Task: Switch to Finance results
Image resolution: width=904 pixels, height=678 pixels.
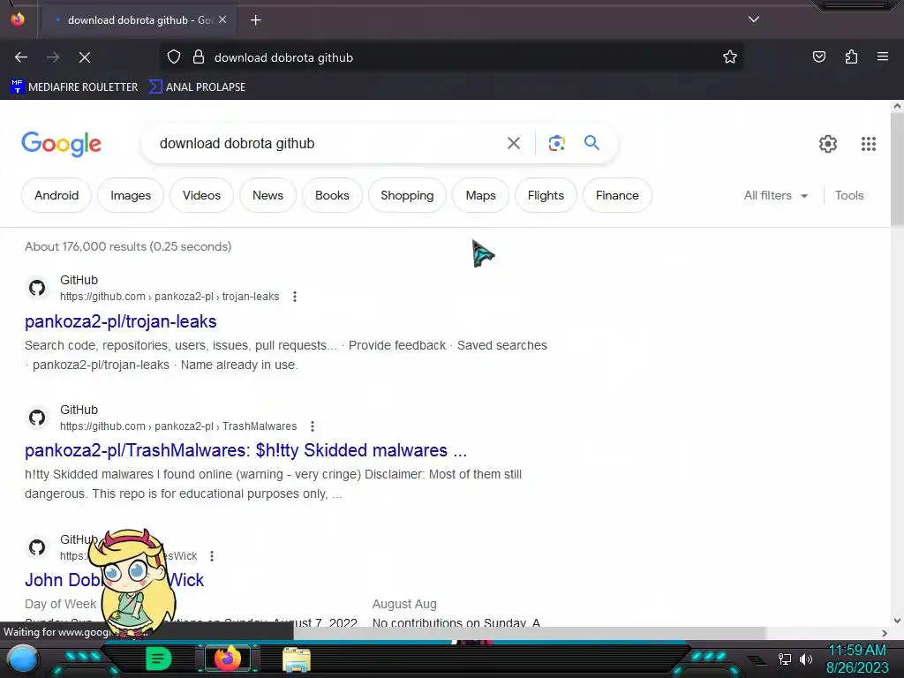Action: pyautogui.click(x=617, y=195)
